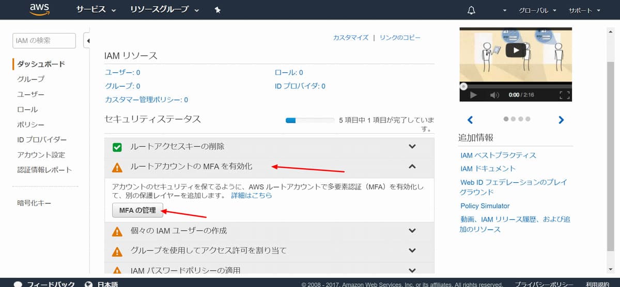Open the サポート dropdown menu

584,10
